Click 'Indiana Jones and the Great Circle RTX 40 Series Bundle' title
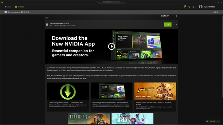Viewport: 223px width, 125px height. click(x=154, y=103)
